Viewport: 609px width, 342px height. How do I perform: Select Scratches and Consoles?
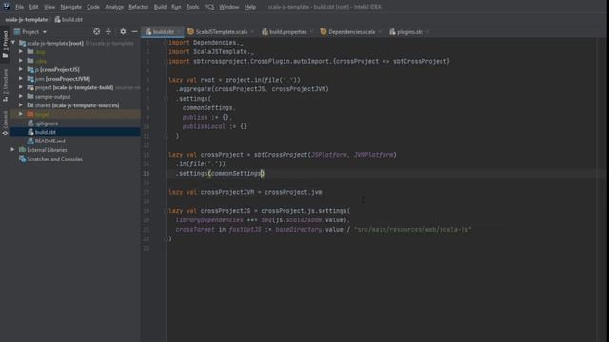(55, 159)
